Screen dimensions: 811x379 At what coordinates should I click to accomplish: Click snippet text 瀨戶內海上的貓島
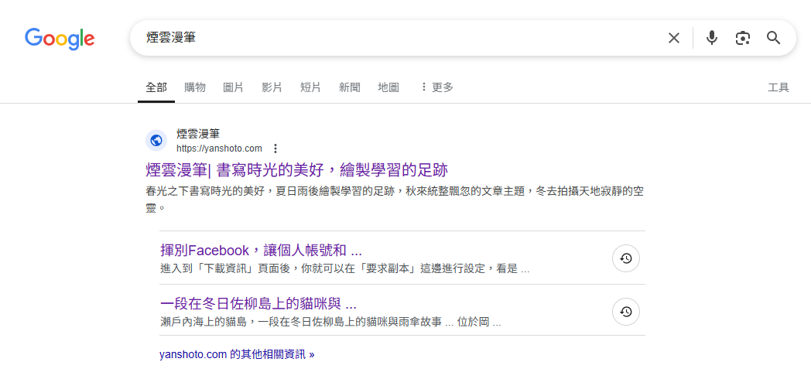tap(330, 322)
